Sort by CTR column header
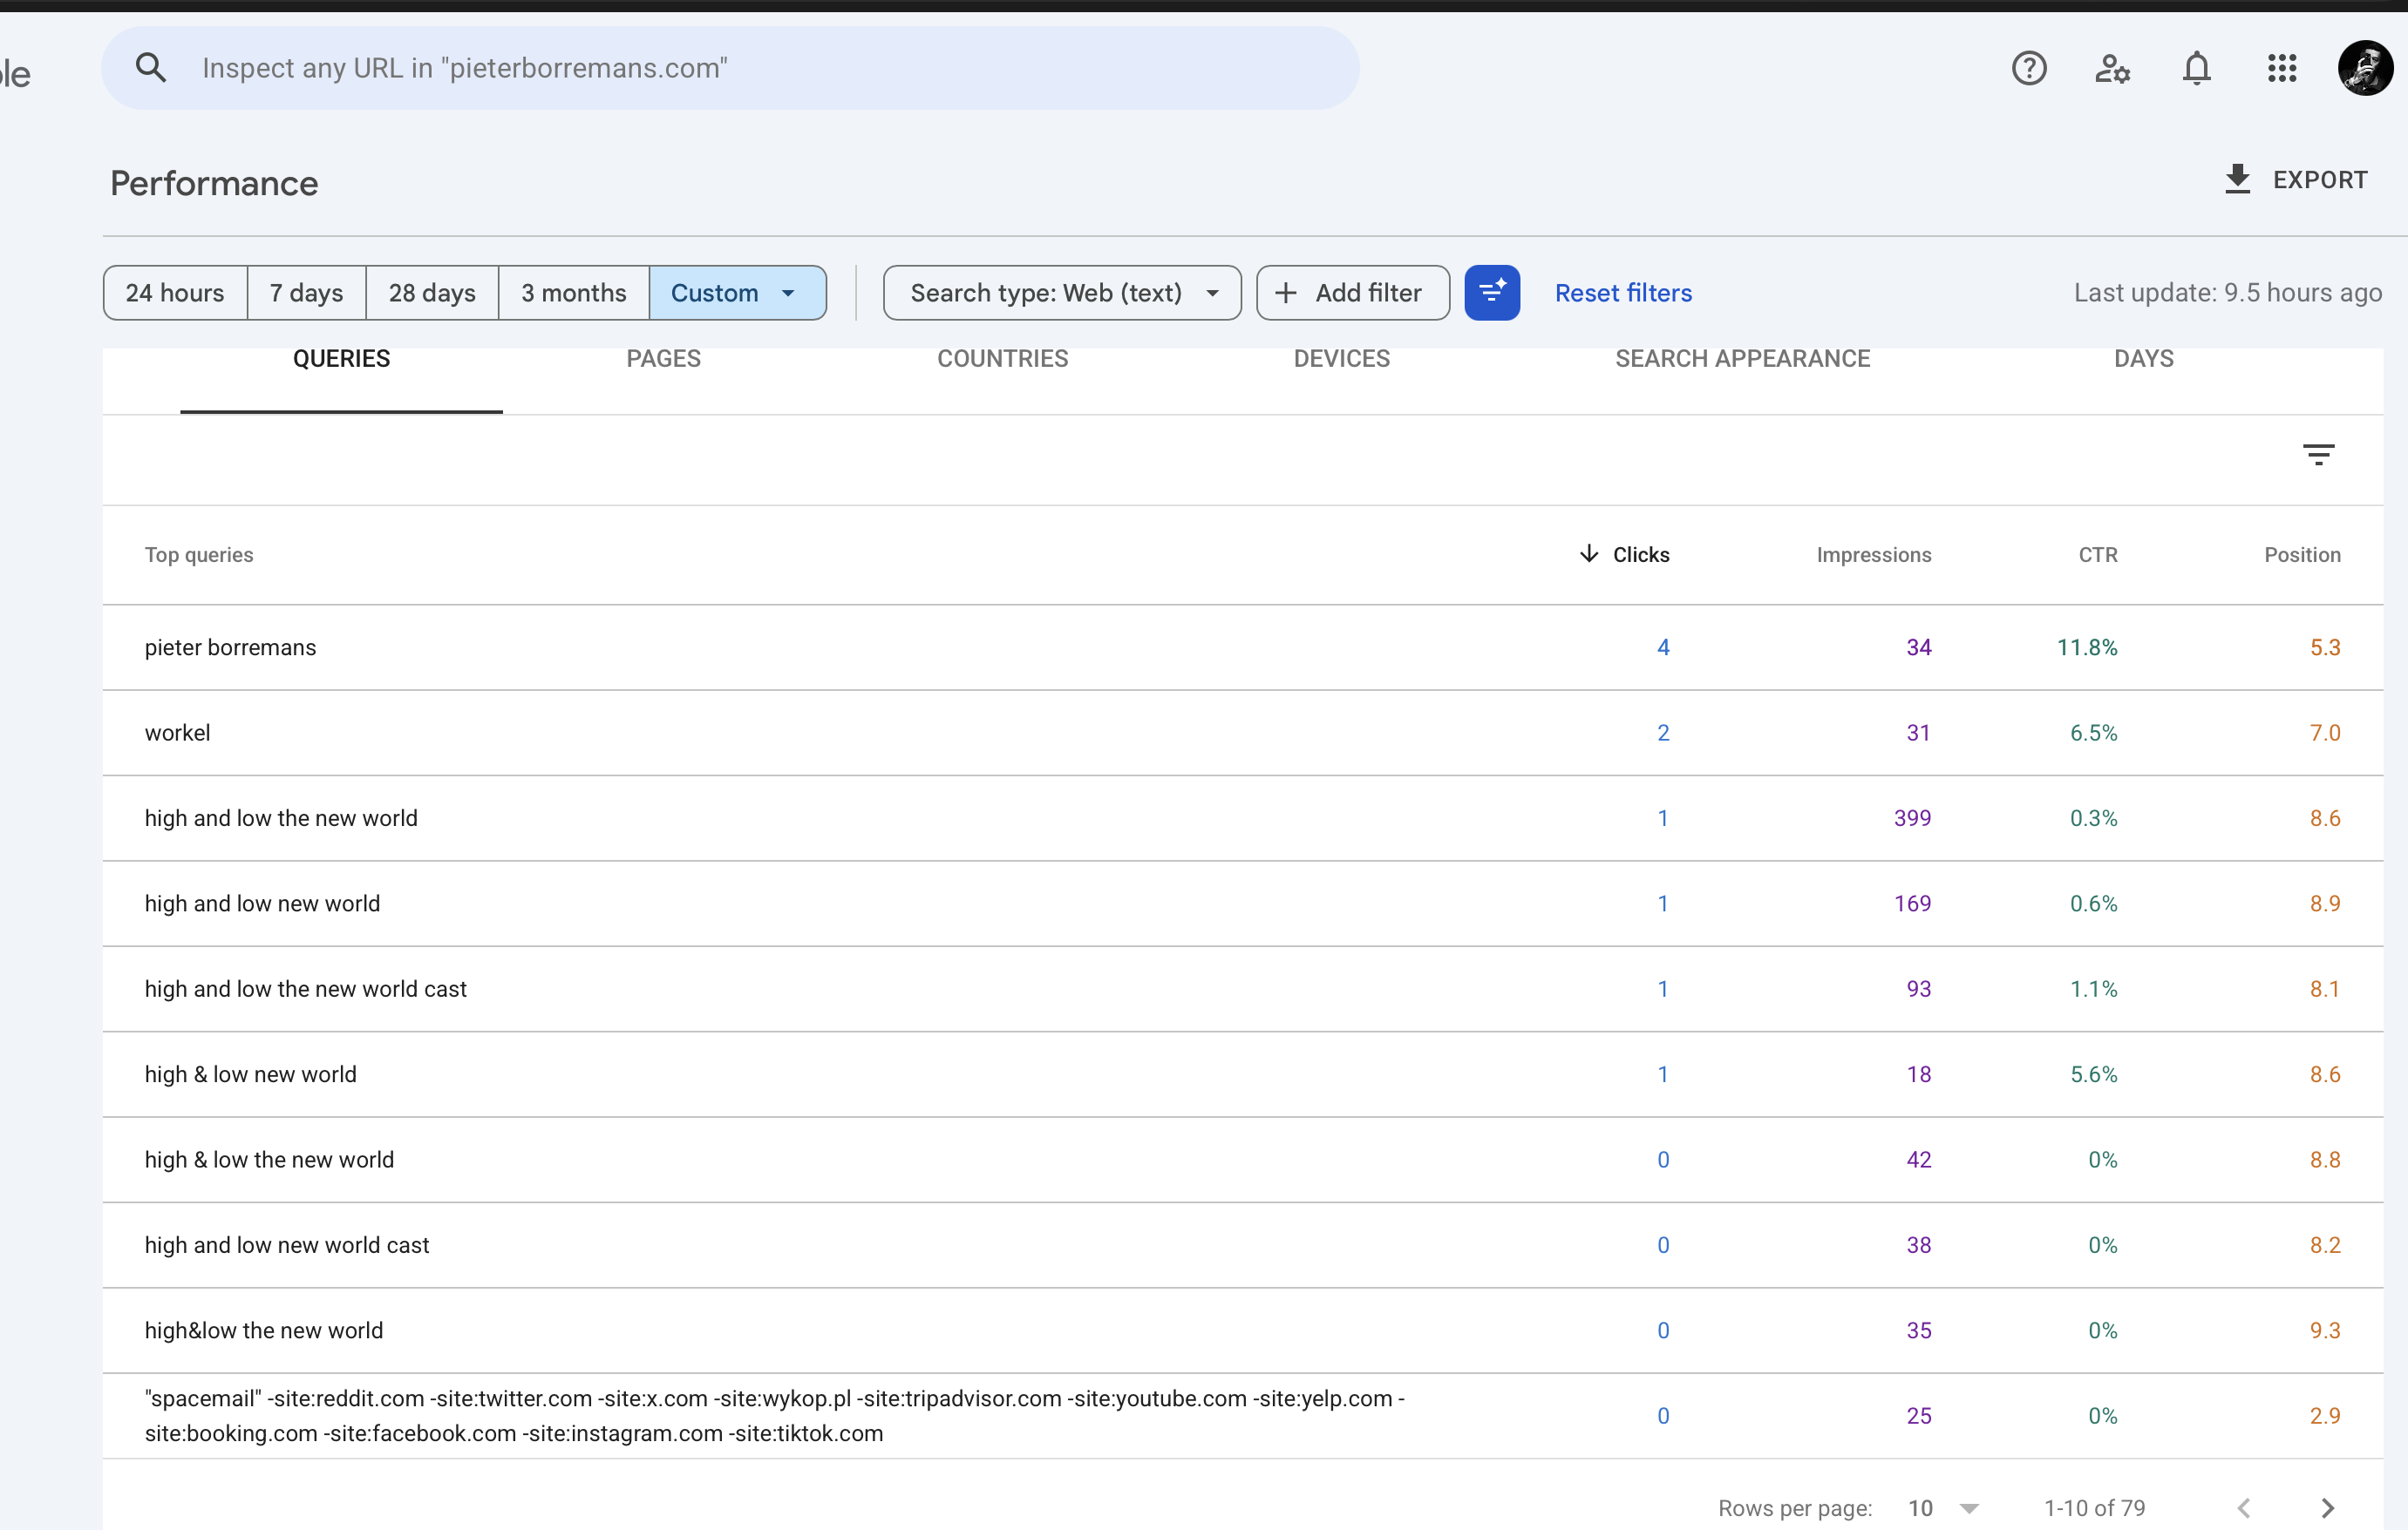 (2098, 555)
